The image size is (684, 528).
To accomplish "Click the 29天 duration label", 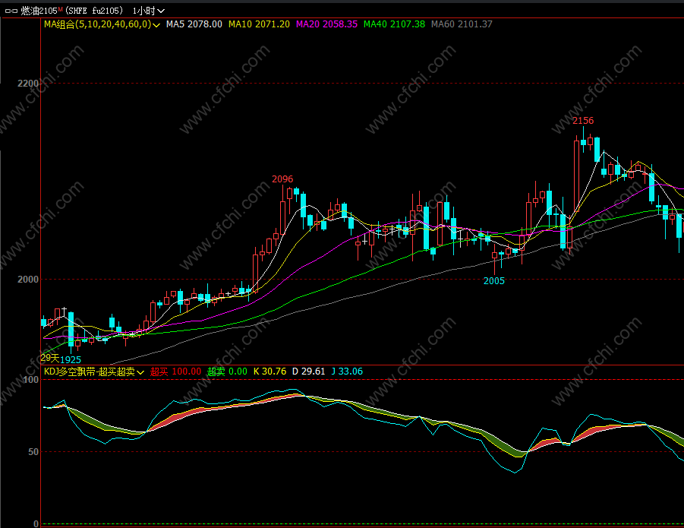I will point(50,359).
